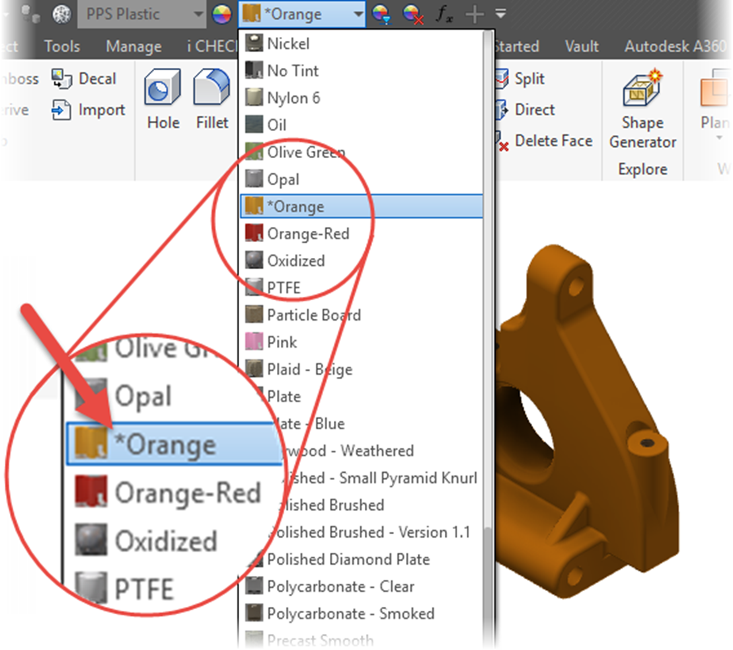Open the *Orange appearance dropdown arrow
The width and height of the screenshot is (733, 650).
[357, 13]
